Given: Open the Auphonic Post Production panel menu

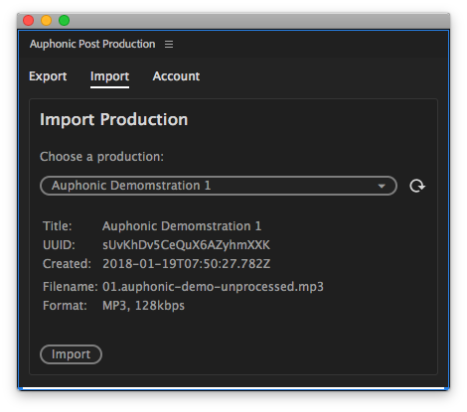Looking at the screenshot, I should [x=169, y=44].
